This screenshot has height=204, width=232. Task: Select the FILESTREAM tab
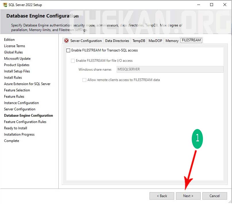(191, 40)
